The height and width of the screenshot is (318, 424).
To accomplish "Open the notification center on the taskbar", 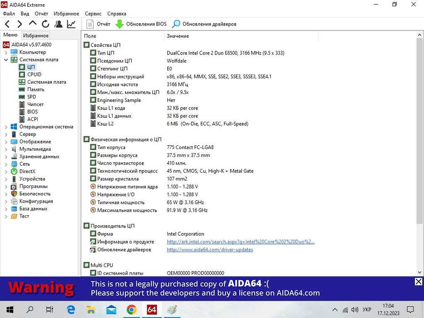I will [410, 310].
